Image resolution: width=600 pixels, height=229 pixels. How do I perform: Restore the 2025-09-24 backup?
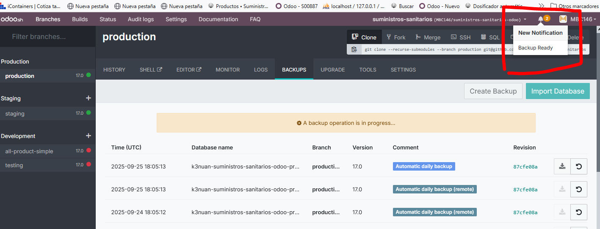579,212
